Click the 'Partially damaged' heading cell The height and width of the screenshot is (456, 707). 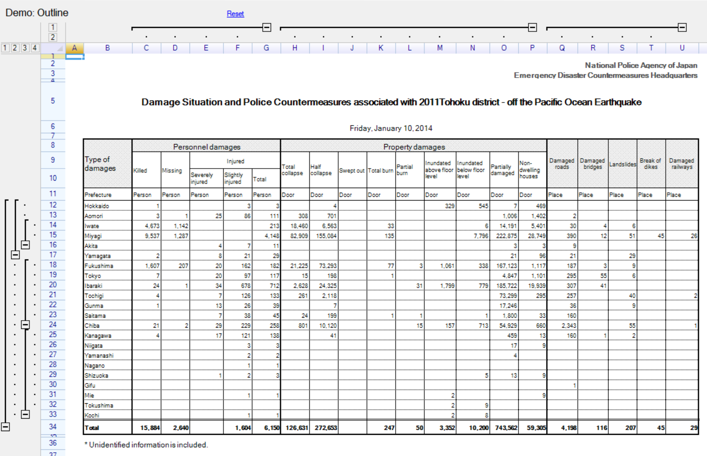tap(504, 170)
